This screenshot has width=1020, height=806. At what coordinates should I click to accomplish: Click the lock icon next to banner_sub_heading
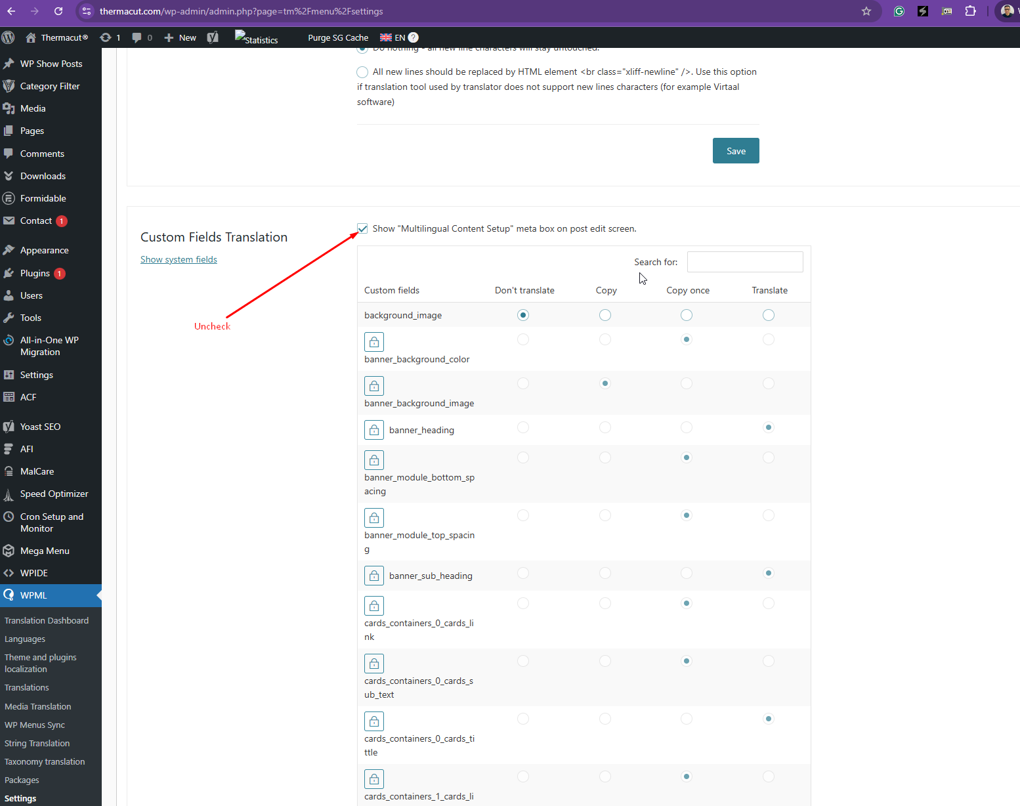(x=374, y=576)
